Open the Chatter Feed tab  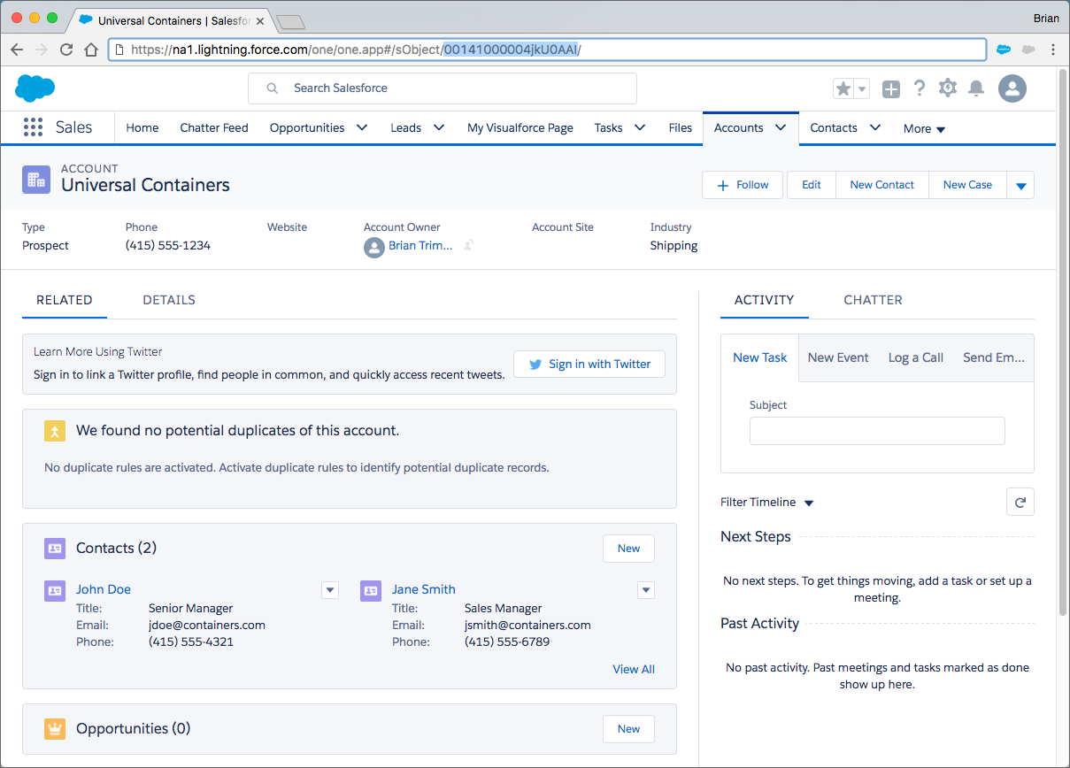click(214, 127)
